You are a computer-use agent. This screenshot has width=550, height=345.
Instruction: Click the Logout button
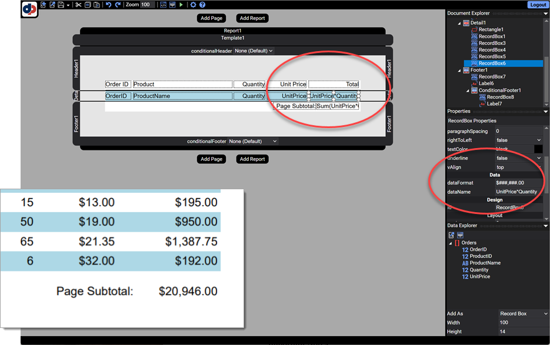tap(538, 5)
